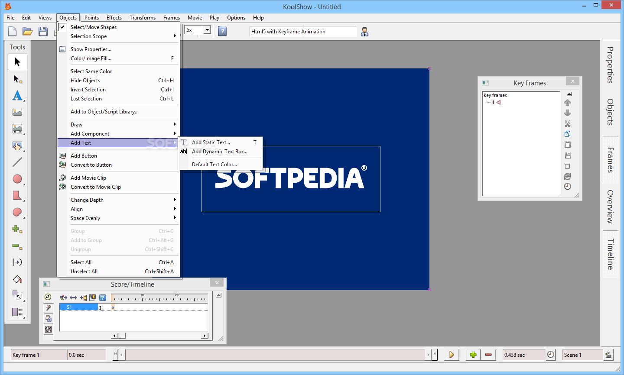
Task: Open the .5x zoom dropdown
Action: click(207, 30)
